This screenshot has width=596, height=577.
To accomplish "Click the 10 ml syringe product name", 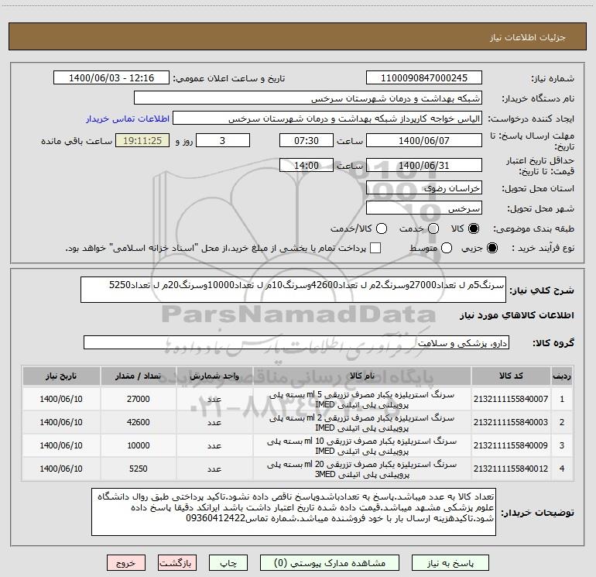I will [x=362, y=446].
